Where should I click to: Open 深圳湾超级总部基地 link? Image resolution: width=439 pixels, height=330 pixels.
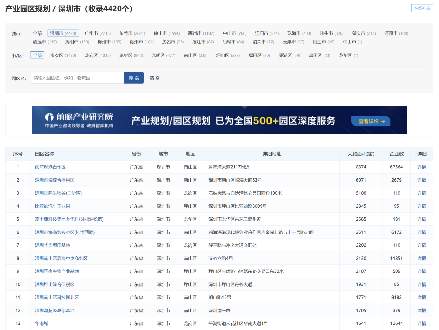pyautogui.click(x=54, y=311)
